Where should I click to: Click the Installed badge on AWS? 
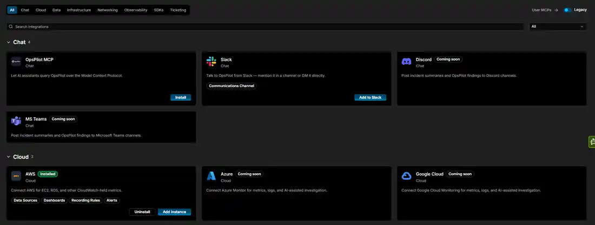pos(48,174)
